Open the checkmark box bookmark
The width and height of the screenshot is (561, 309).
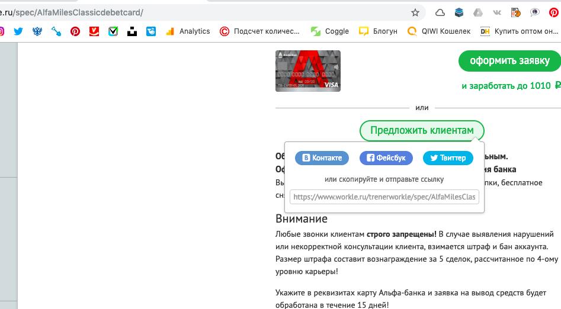[113, 31]
